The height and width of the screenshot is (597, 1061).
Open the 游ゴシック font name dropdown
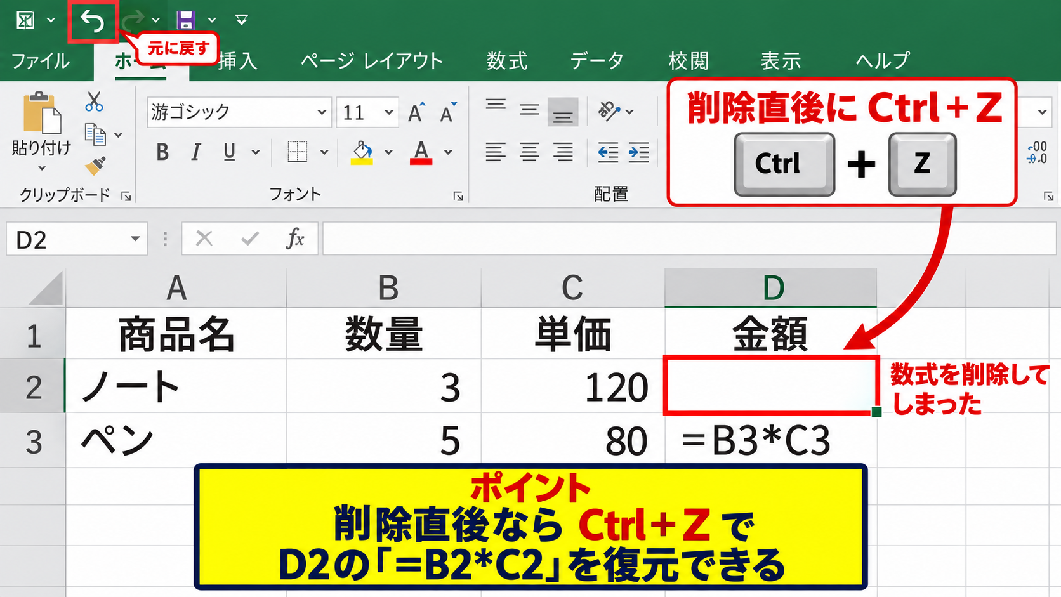pos(322,112)
